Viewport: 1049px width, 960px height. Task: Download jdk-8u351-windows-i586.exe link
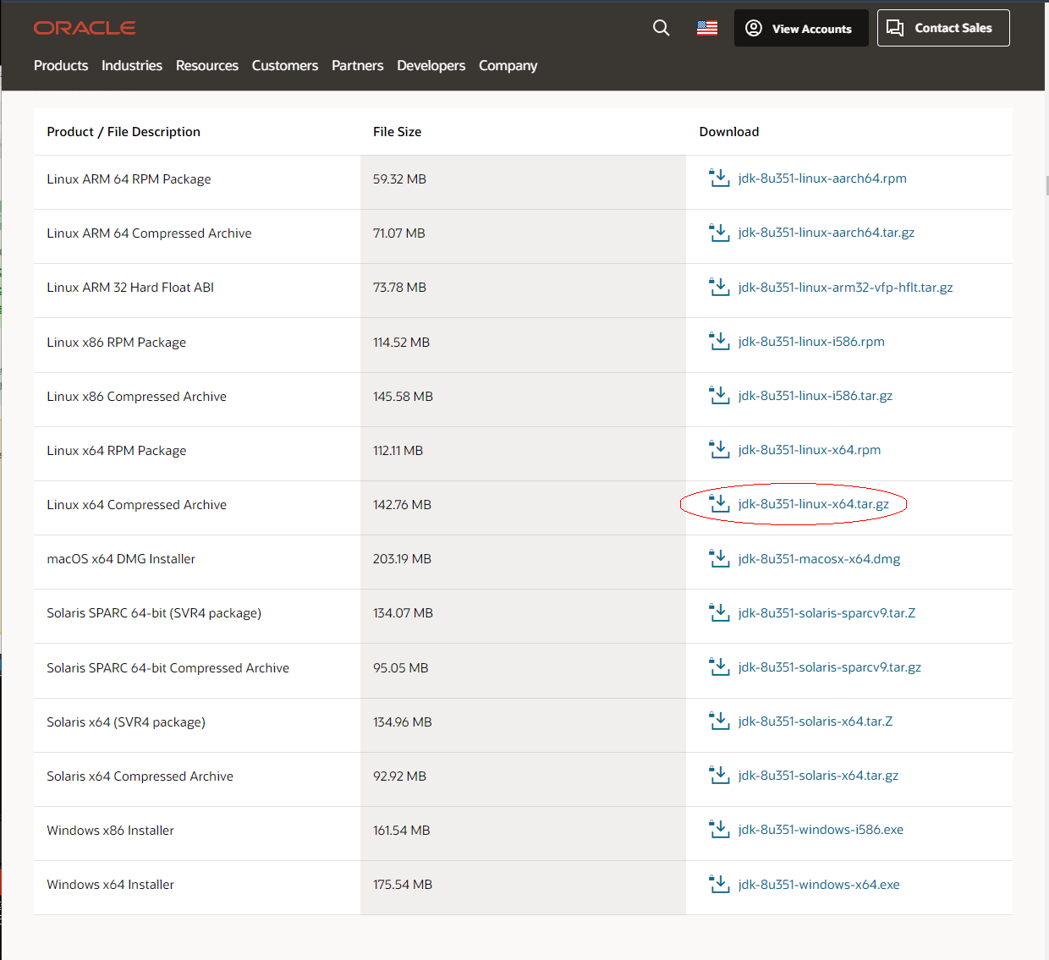(x=821, y=830)
